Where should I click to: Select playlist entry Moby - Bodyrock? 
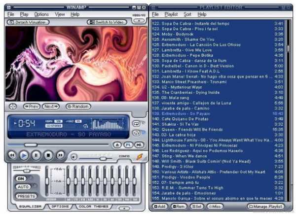point(218,34)
